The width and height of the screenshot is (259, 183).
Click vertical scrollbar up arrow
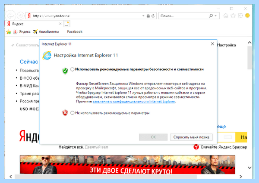250,43
